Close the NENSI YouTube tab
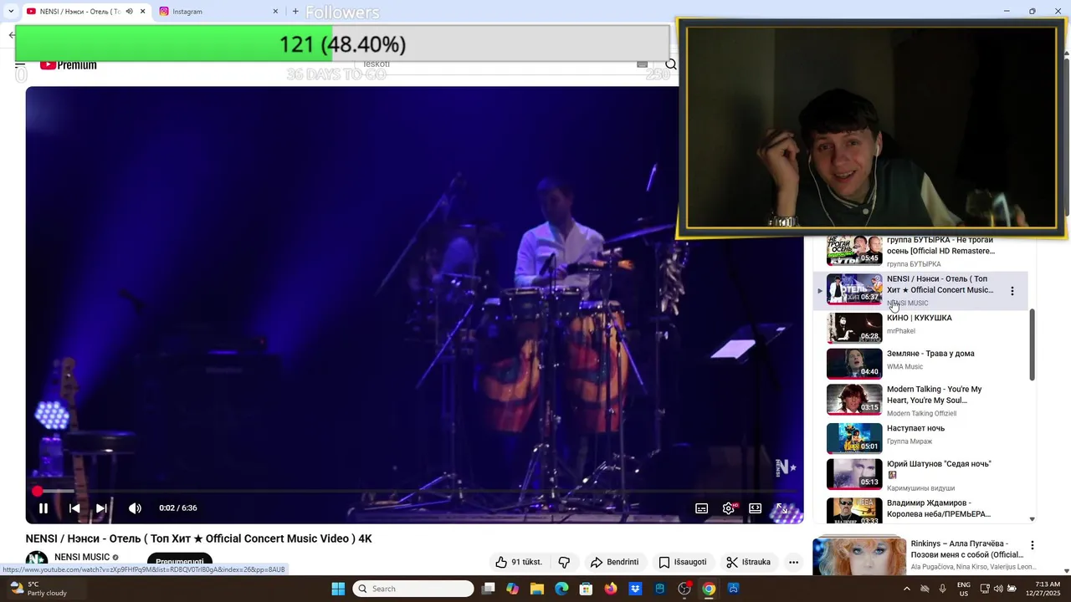Screen dimensions: 1071x602 click(142, 12)
